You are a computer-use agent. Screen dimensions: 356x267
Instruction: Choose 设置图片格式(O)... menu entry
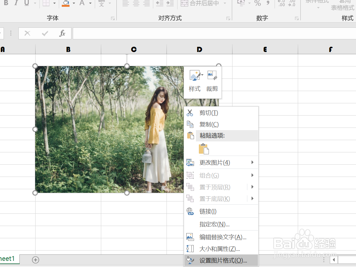point(221,261)
